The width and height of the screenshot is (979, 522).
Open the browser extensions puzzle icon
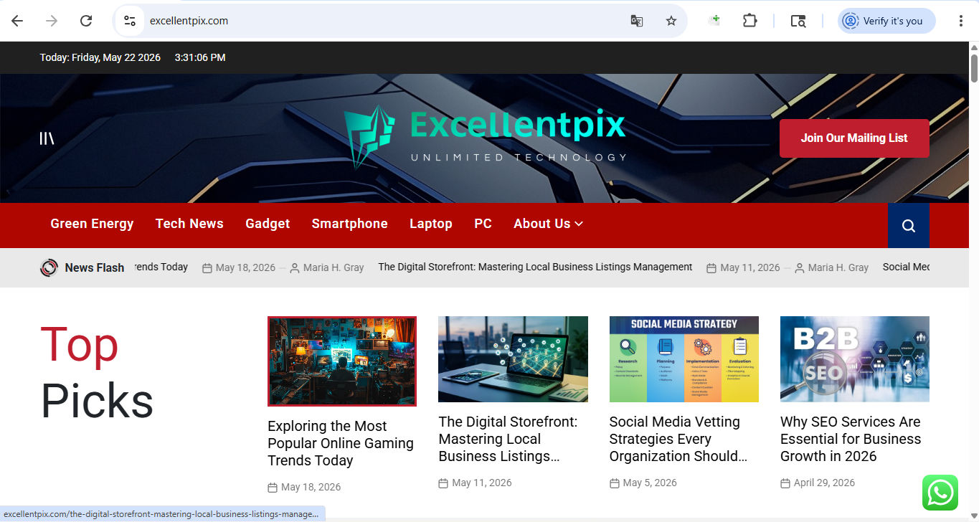pyautogui.click(x=749, y=21)
